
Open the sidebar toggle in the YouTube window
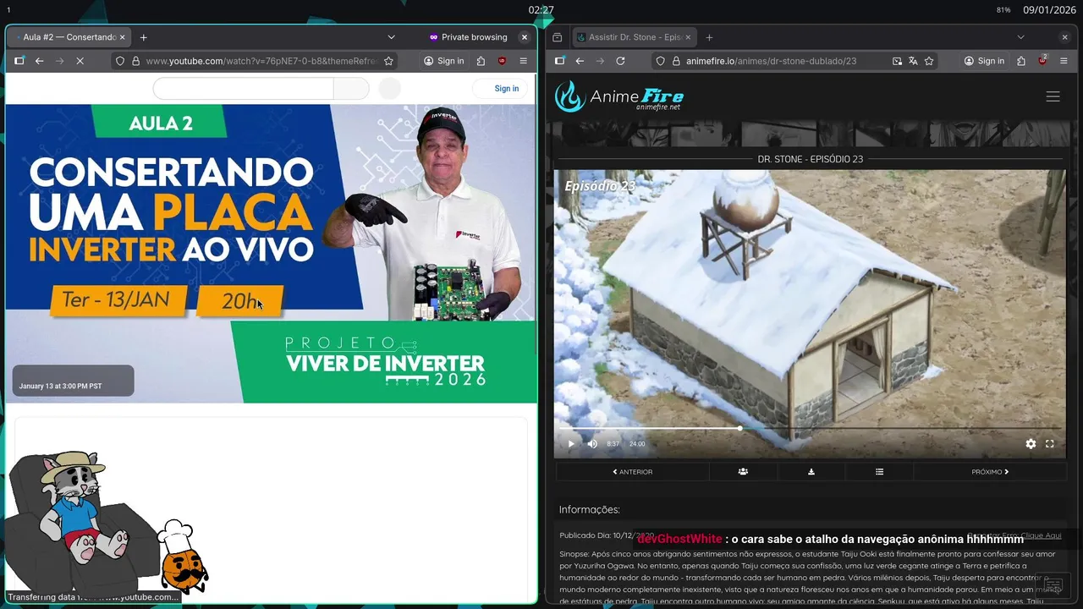19,61
